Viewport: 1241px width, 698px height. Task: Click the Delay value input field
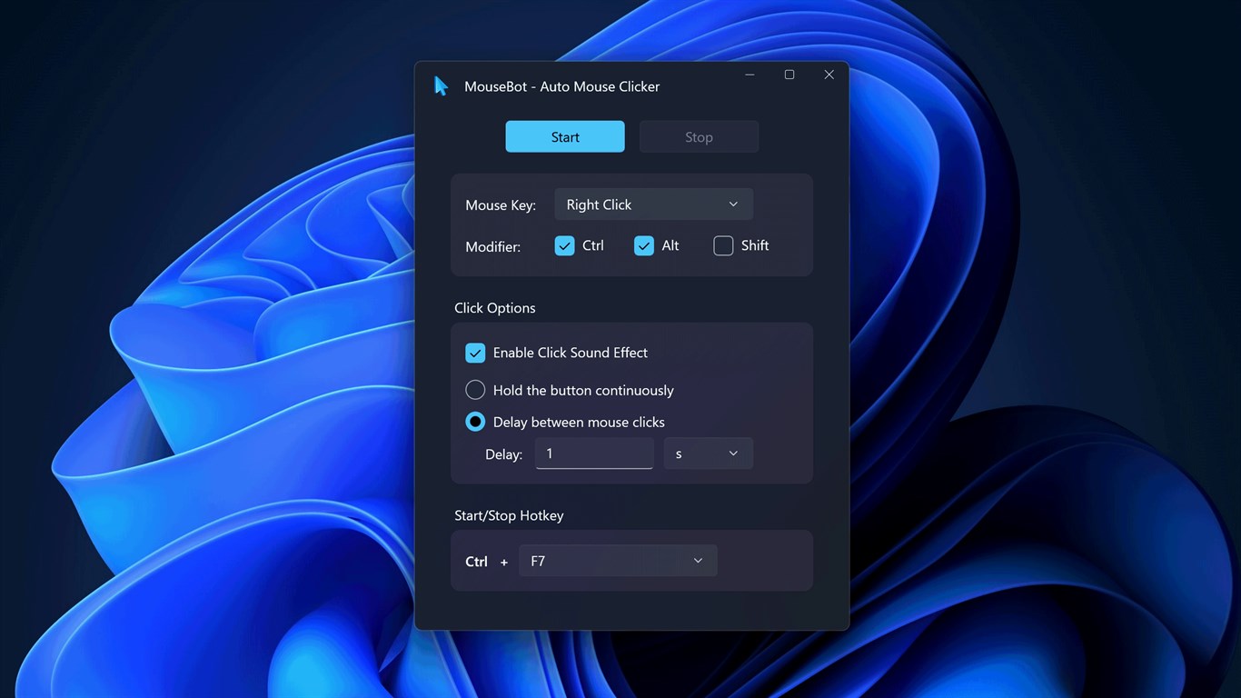pyautogui.click(x=595, y=454)
